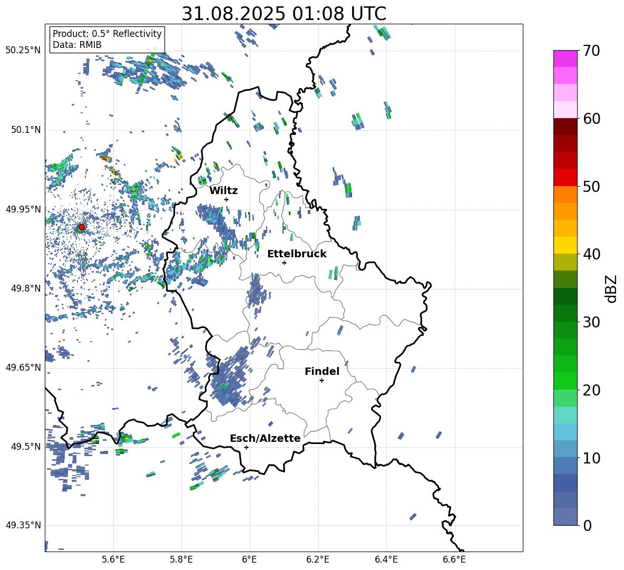
Task: Select the Esch/Alzette city label
Action: [265, 438]
